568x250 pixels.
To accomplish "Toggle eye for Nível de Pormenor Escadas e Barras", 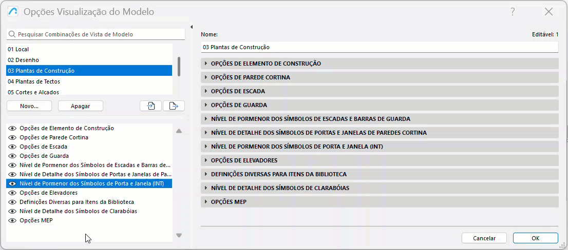I will (x=13, y=165).
